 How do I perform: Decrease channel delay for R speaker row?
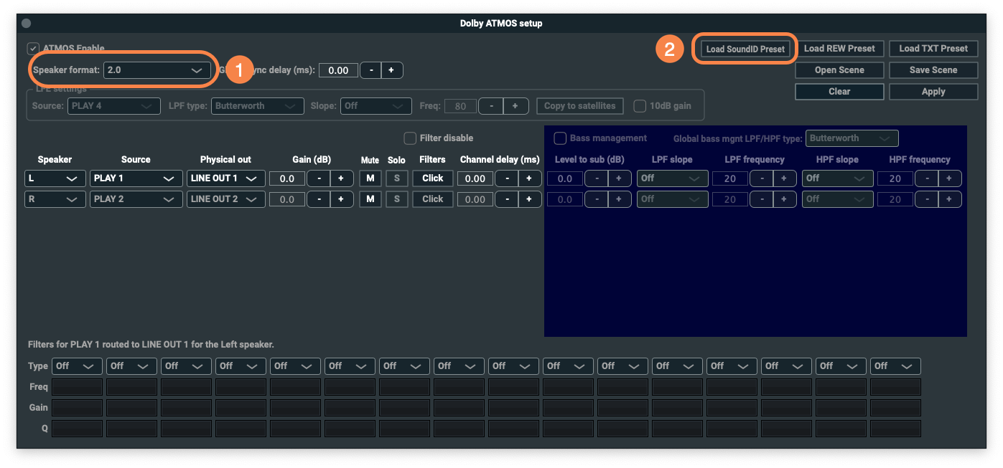pyautogui.click(x=507, y=199)
